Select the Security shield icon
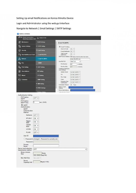Viewport: 136px width, 193px height. coord(20,50)
